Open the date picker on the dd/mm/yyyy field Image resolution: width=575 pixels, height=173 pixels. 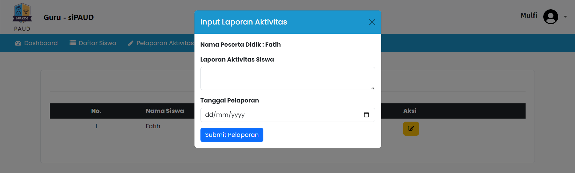366,115
